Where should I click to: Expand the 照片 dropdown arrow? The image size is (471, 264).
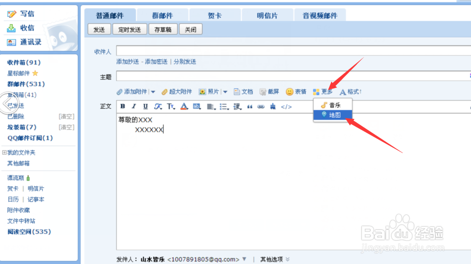[225, 92]
